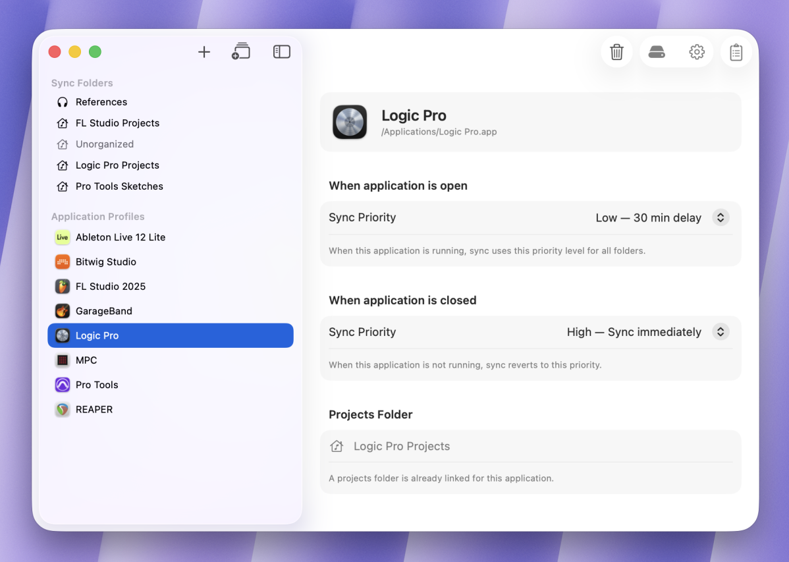This screenshot has width=789, height=562.
Task: Open Sync Priority dropdown for application closed
Action: click(721, 332)
